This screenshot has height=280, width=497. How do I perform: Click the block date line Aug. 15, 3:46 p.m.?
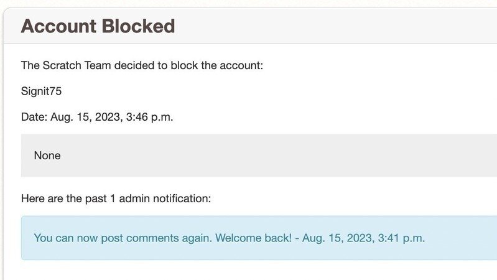pos(97,117)
